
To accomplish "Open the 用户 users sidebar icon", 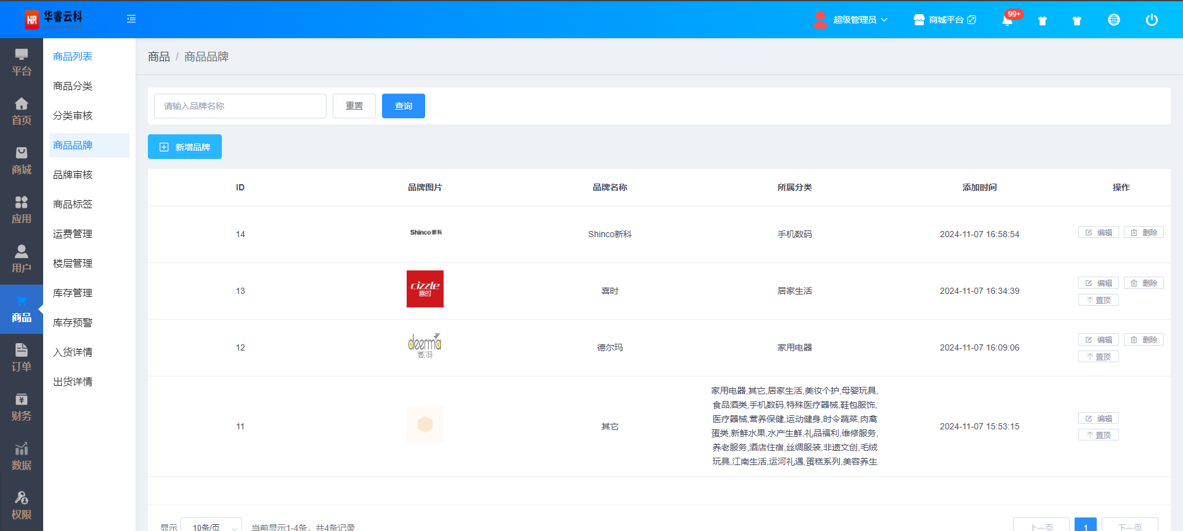I will [x=22, y=259].
